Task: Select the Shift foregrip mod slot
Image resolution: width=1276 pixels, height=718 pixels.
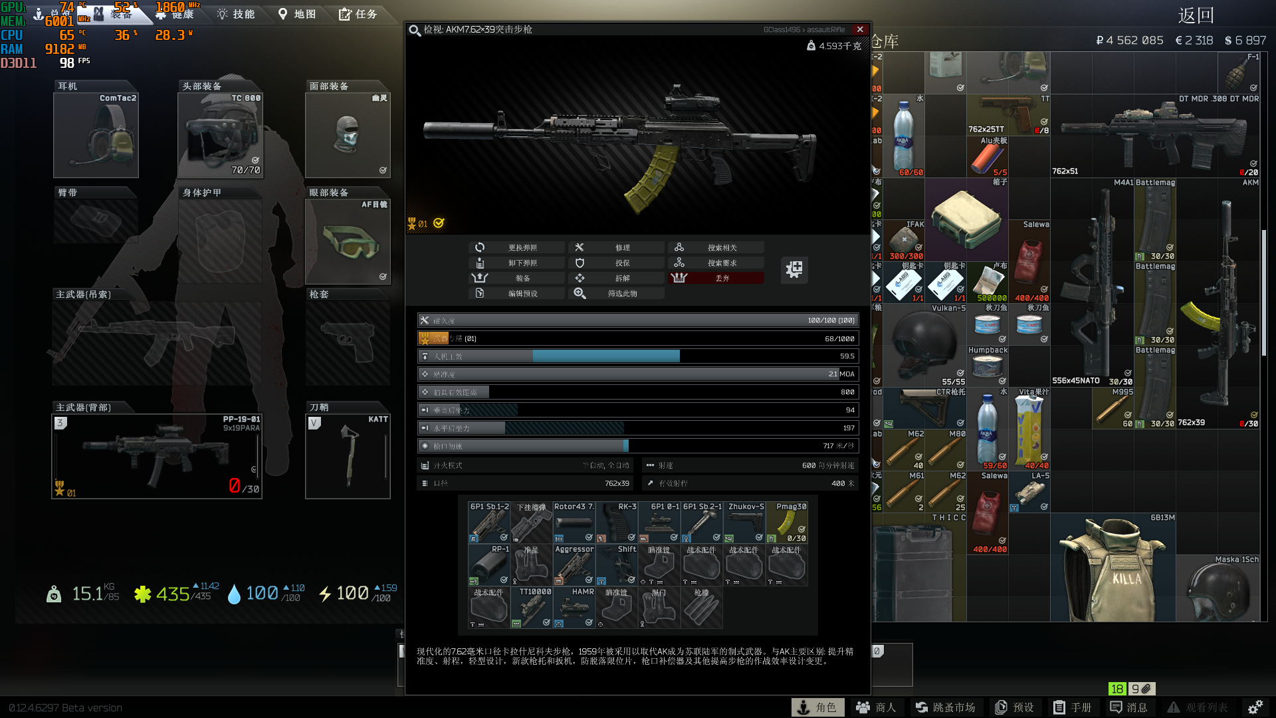Action: tap(617, 565)
